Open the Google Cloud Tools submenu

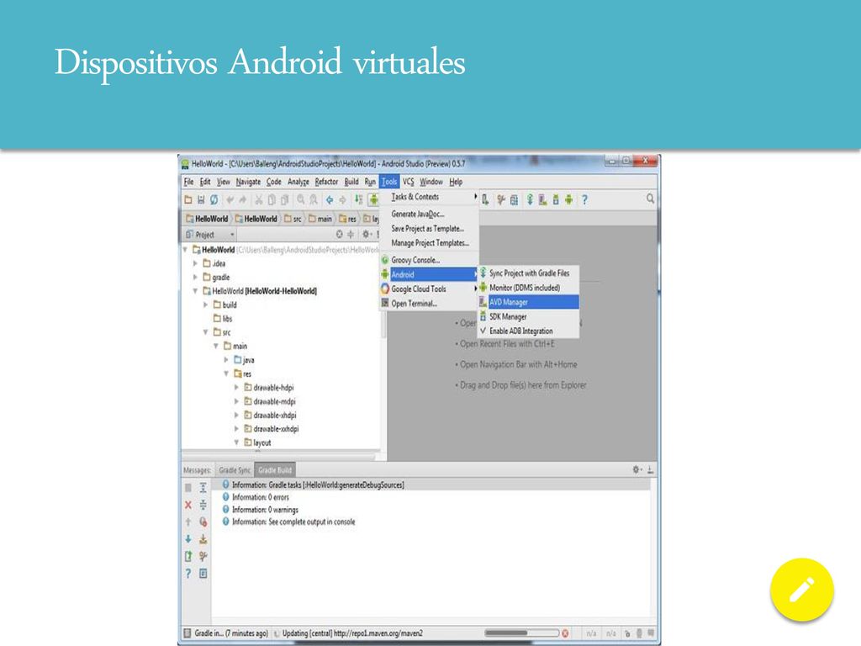tap(430, 289)
